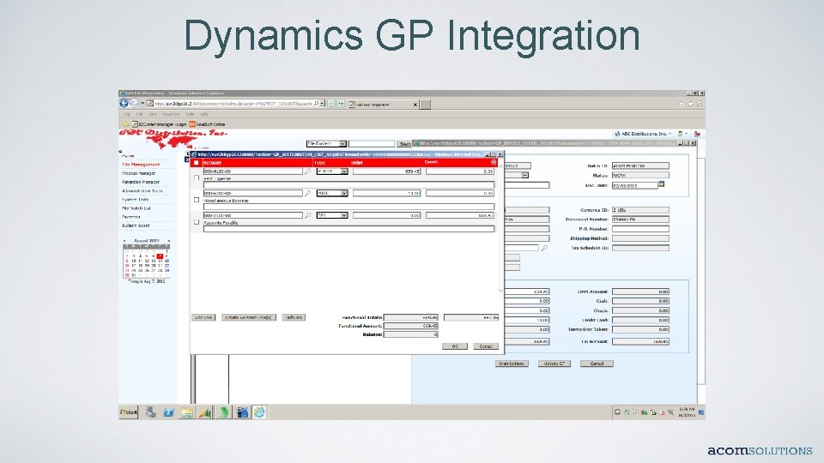Click the compatibility view icon beside the address bar
The height and width of the screenshot is (463, 824).
pos(331,104)
